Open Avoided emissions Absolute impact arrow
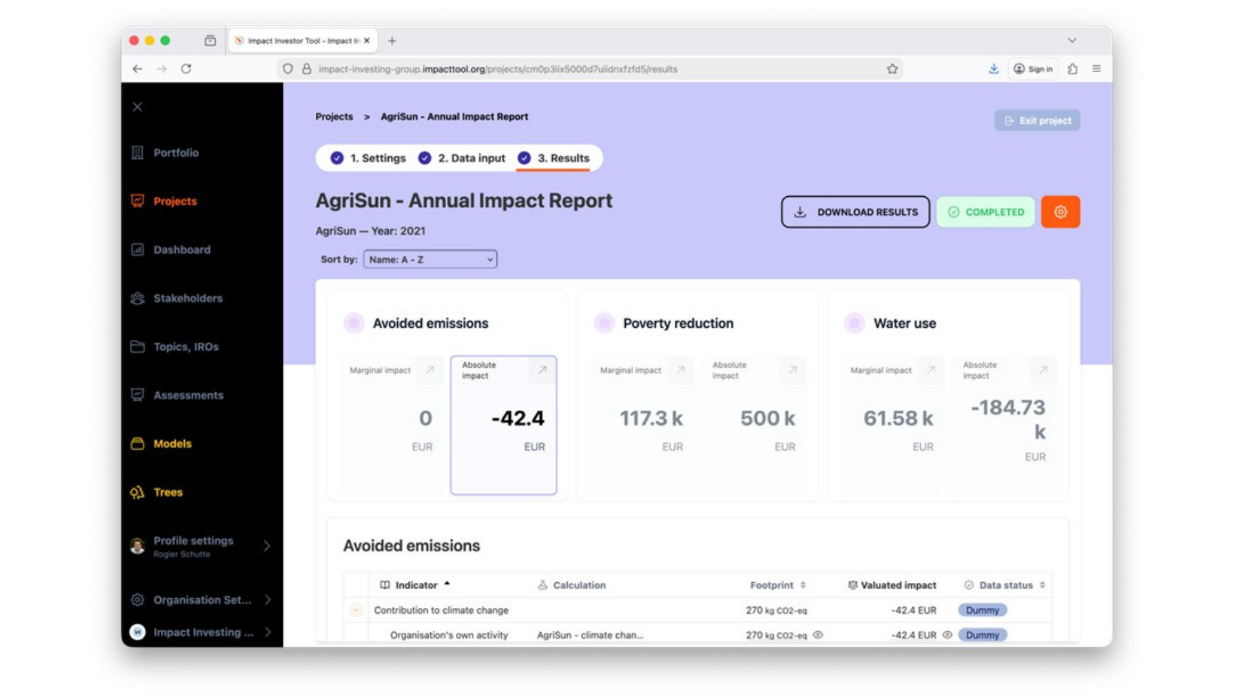The width and height of the screenshot is (1240, 697). (542, 370)
